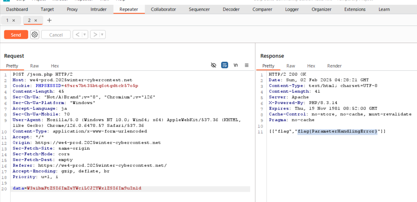Select Repeater sub-tab 1
This screenshot has width=417, height=202.
click(7, 20)
